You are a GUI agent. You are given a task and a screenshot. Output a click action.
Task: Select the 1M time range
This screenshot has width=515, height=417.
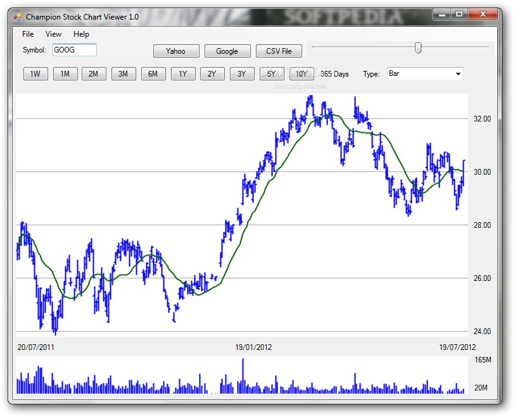point(65,74)
